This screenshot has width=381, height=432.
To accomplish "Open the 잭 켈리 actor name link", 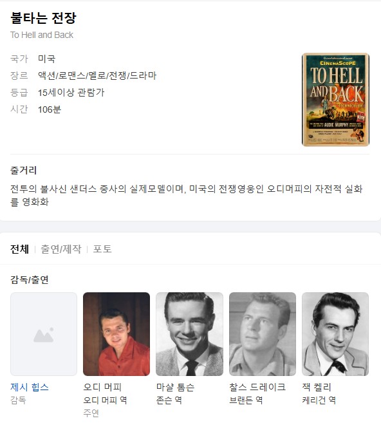I will [x=317, y=387].
